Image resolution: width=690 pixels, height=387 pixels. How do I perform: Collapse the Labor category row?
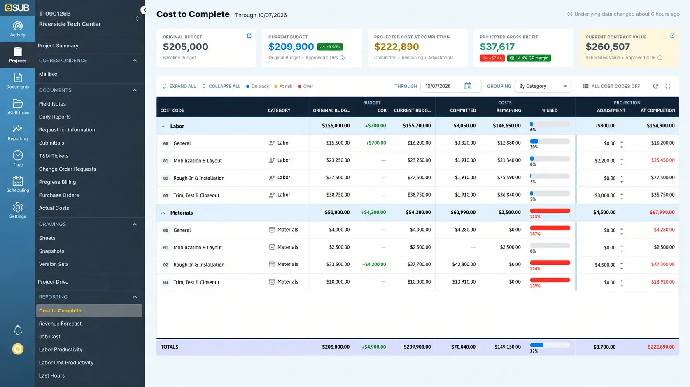(163, 126)
